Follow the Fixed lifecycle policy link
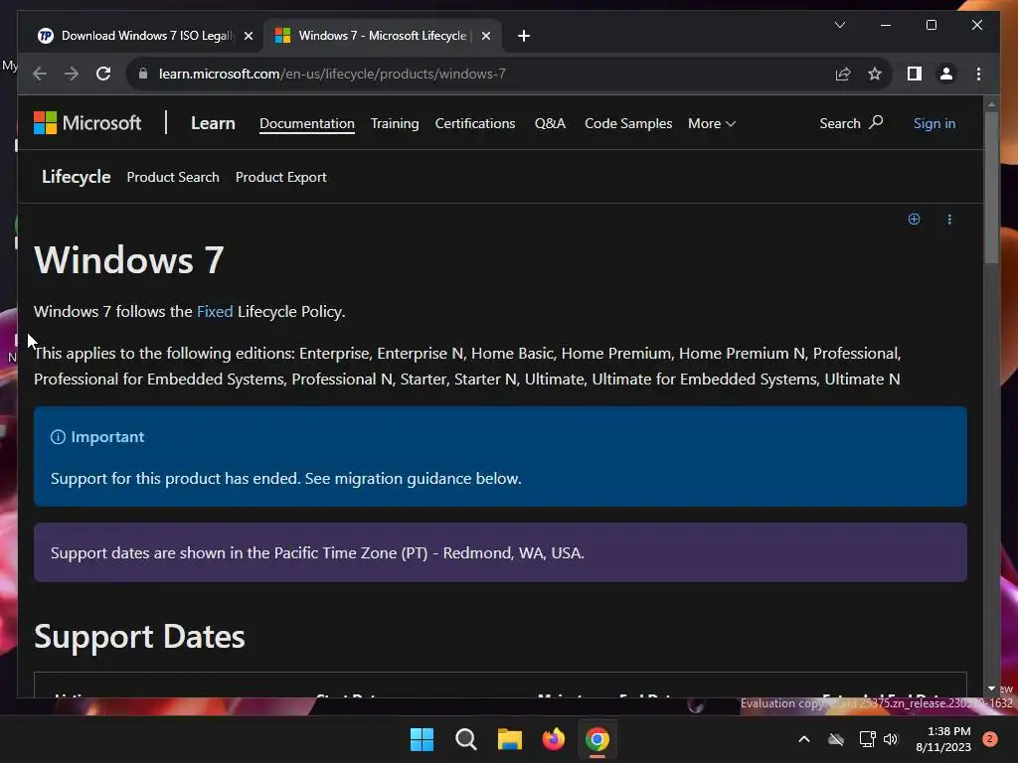Image resolution: width=1018 pixels, height=763 pixels. click(215, 311)
